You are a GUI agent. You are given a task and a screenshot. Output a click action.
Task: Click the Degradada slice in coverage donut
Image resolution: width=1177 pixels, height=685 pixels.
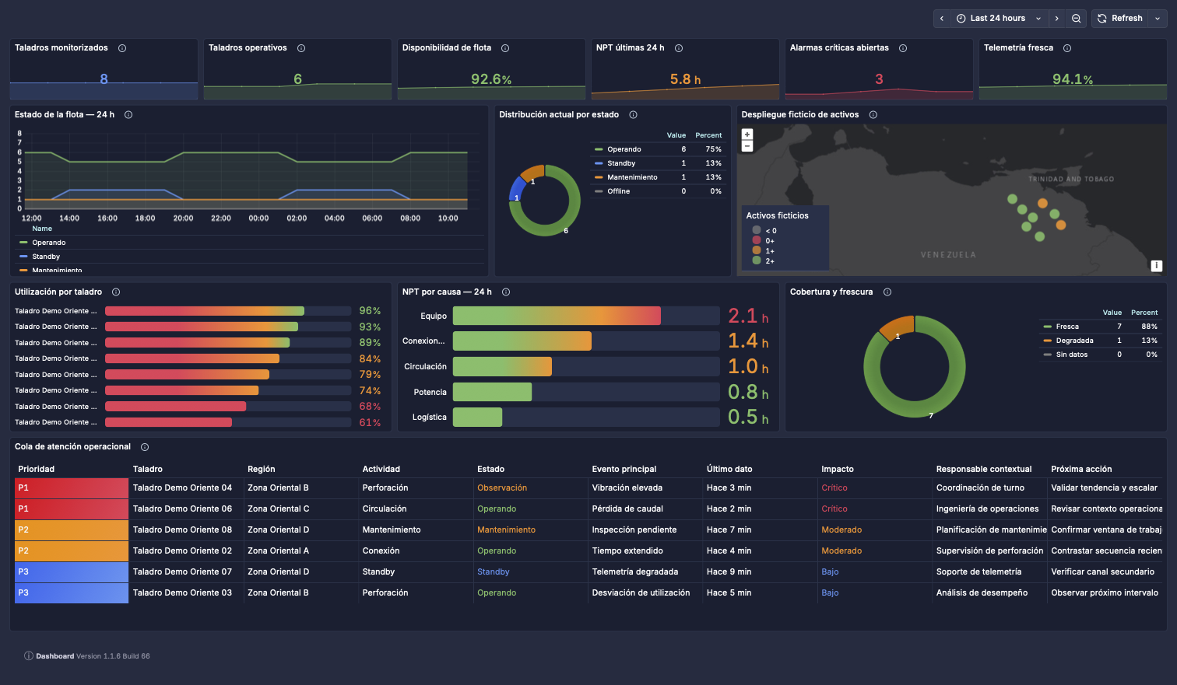point(897,327)
